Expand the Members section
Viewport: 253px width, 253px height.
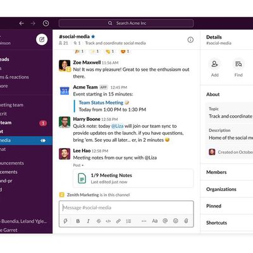click(x=227, y=172)
